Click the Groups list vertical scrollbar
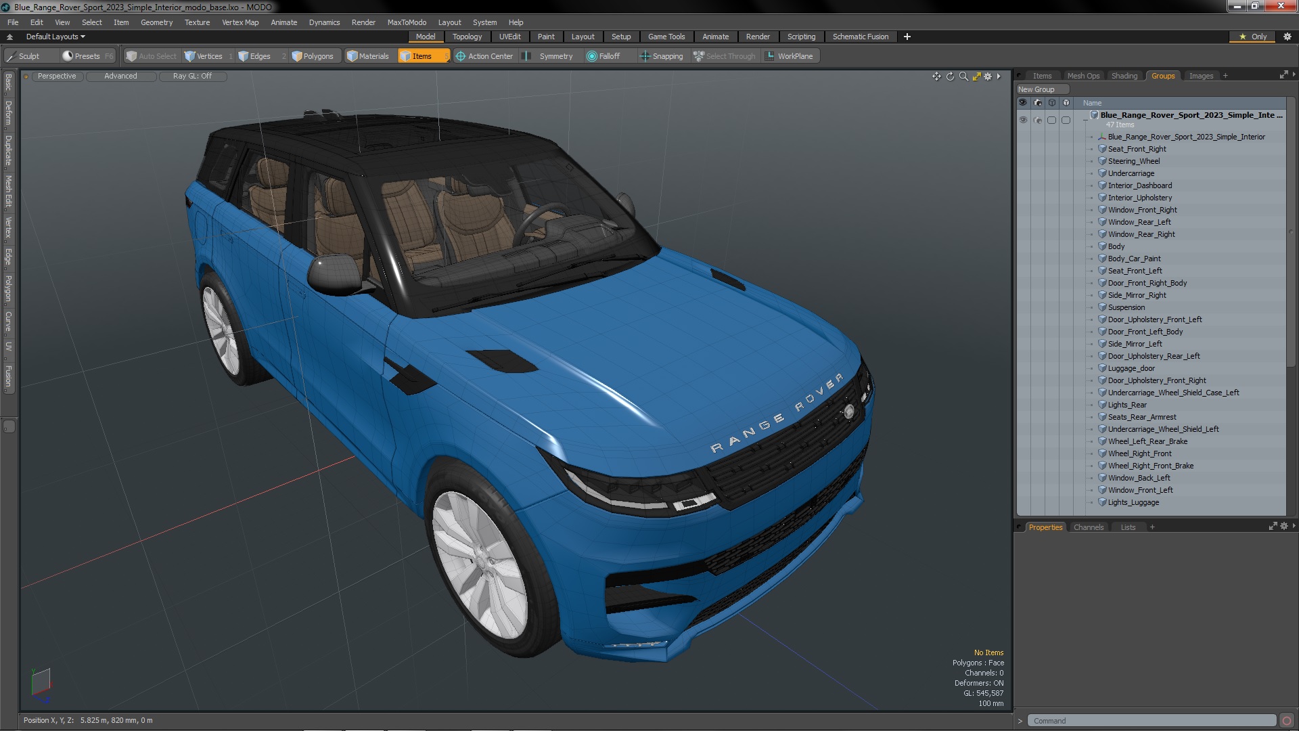Screen dimensions: 1299x731 pyautogui.click(x=1291, y=234)
